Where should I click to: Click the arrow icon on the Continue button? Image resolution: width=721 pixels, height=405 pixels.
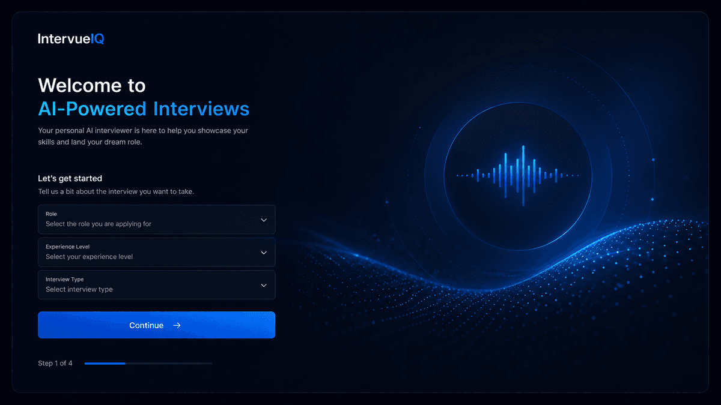177,325
